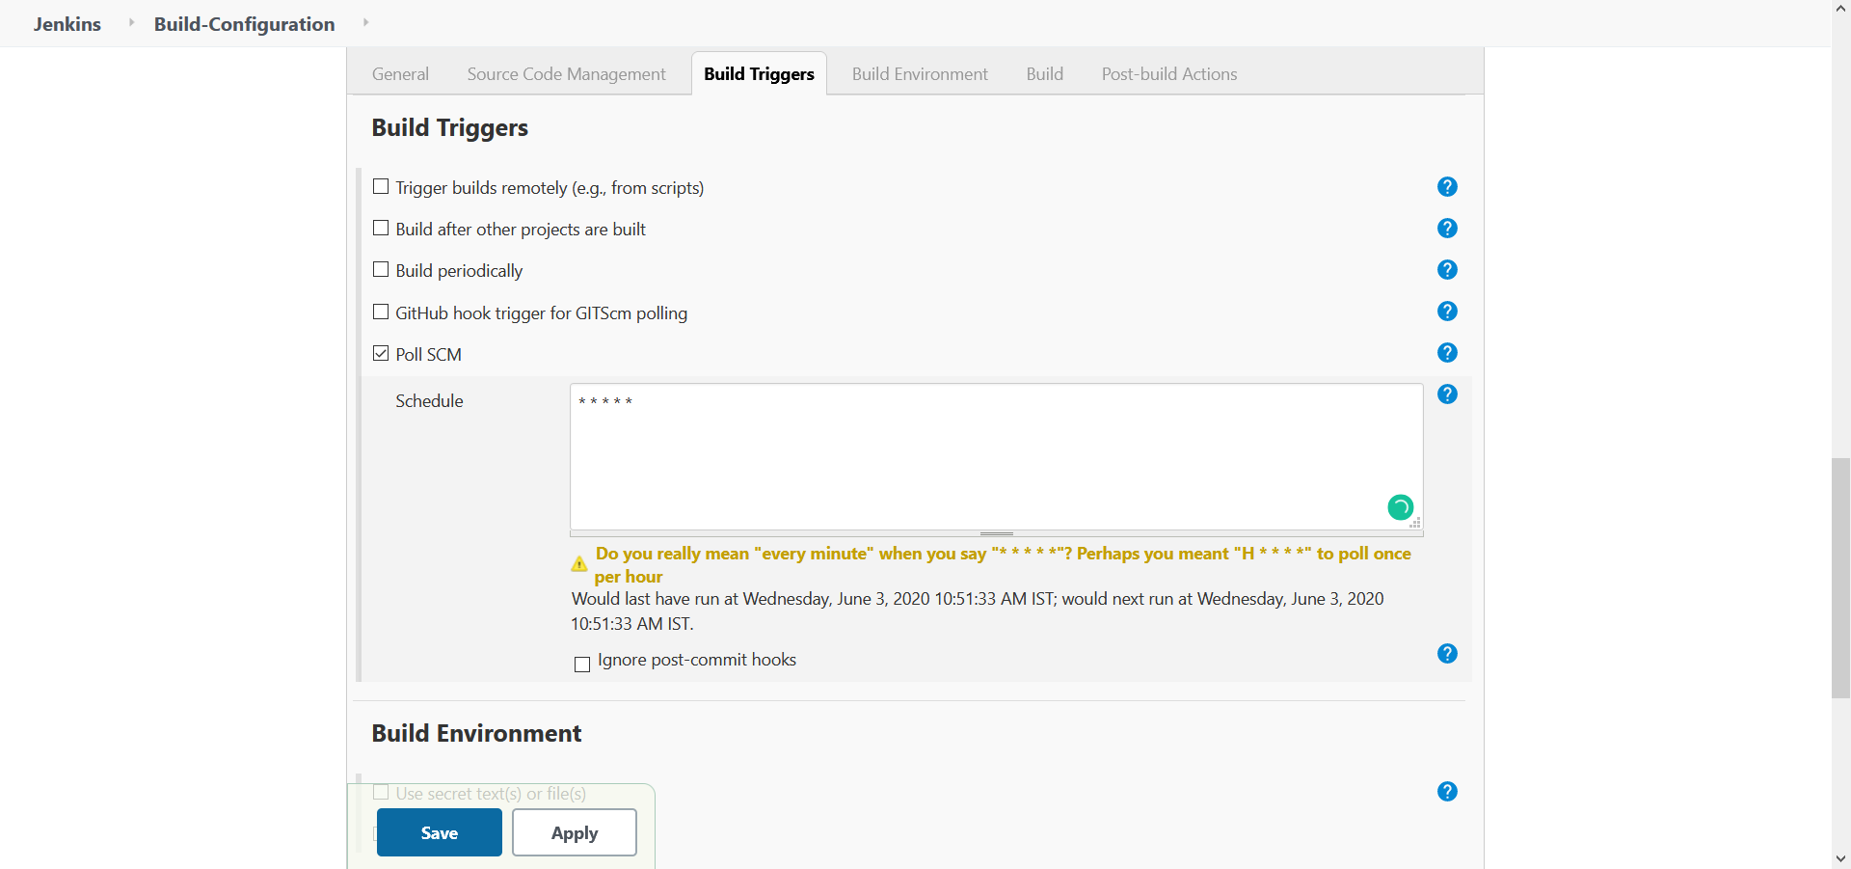This screenshot has height=869, width=1851.
Task: Open the Jenkins breadcrumb link
Action: coord(67,24)
